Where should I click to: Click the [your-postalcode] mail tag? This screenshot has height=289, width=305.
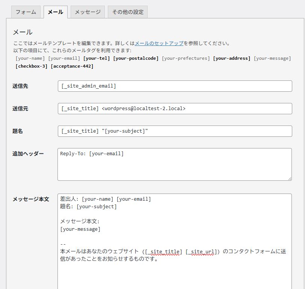(x=136, y=58)
